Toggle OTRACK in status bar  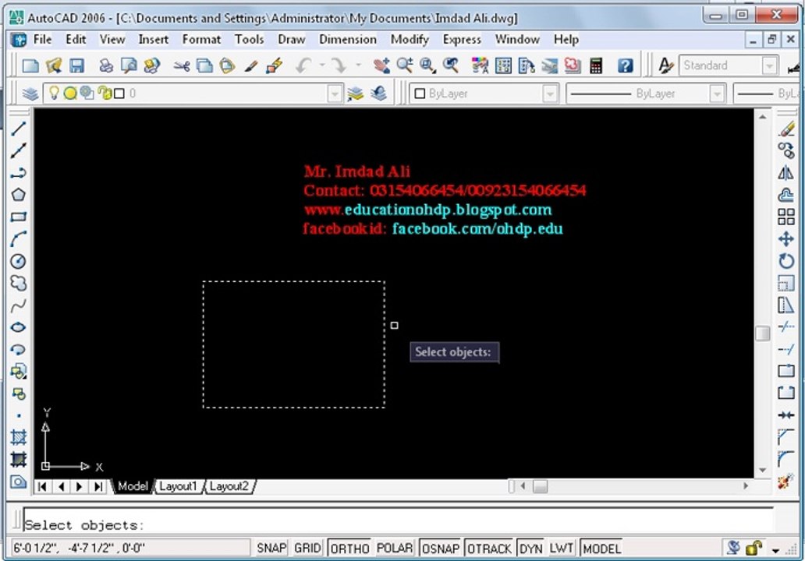click(x=489, y=549)
